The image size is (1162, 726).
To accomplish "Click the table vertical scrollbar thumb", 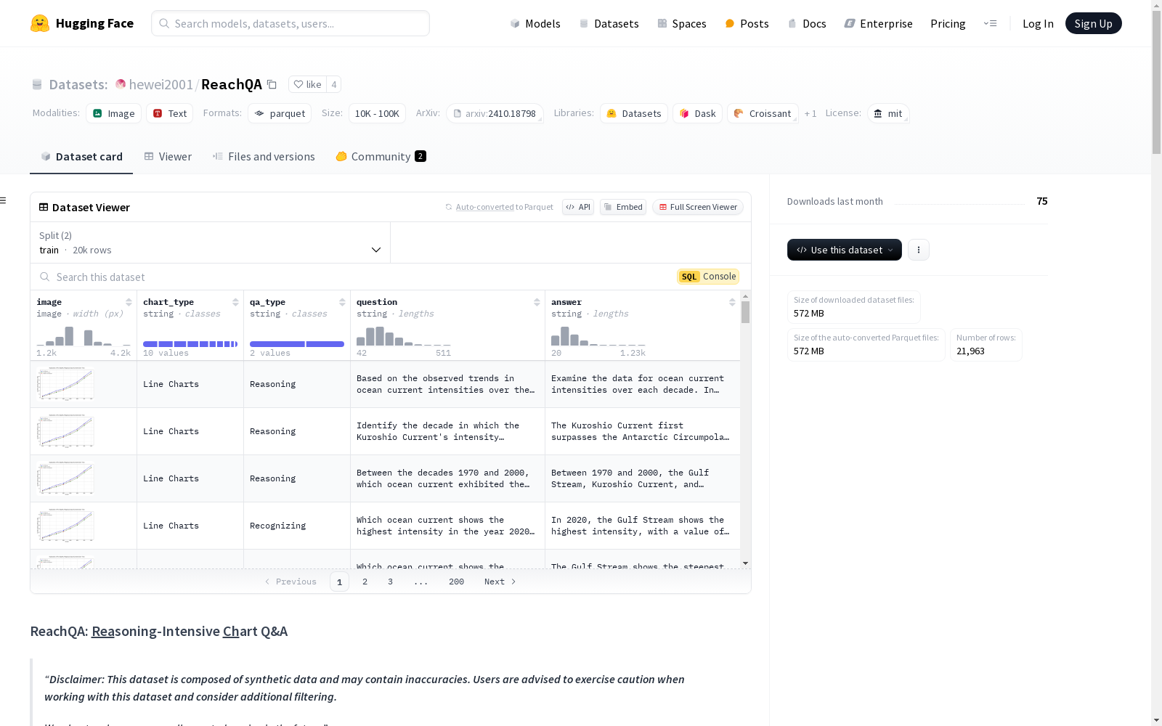I will coord(745,312).
